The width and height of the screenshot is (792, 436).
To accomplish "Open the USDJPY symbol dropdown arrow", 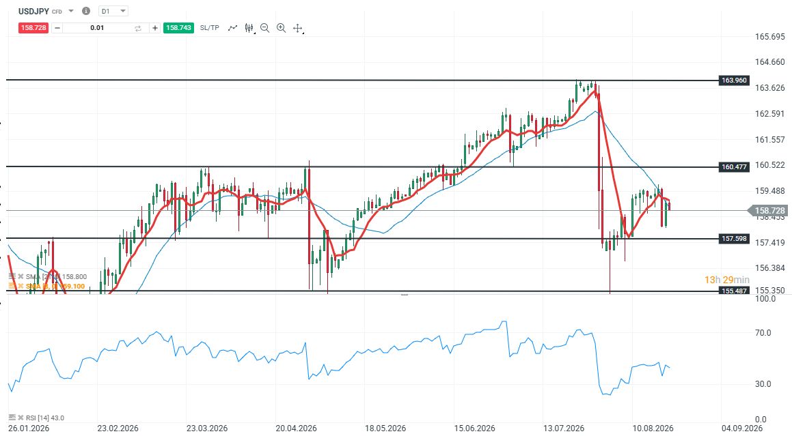I will [x=70, y=11].
